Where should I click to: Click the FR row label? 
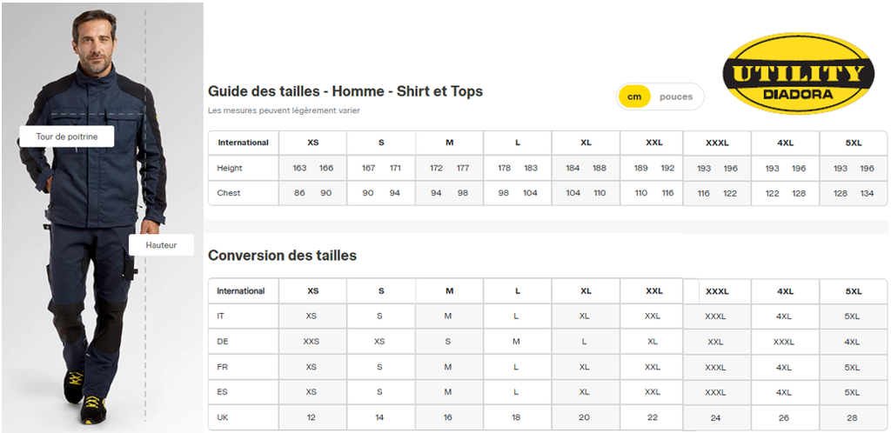[223, 367]
